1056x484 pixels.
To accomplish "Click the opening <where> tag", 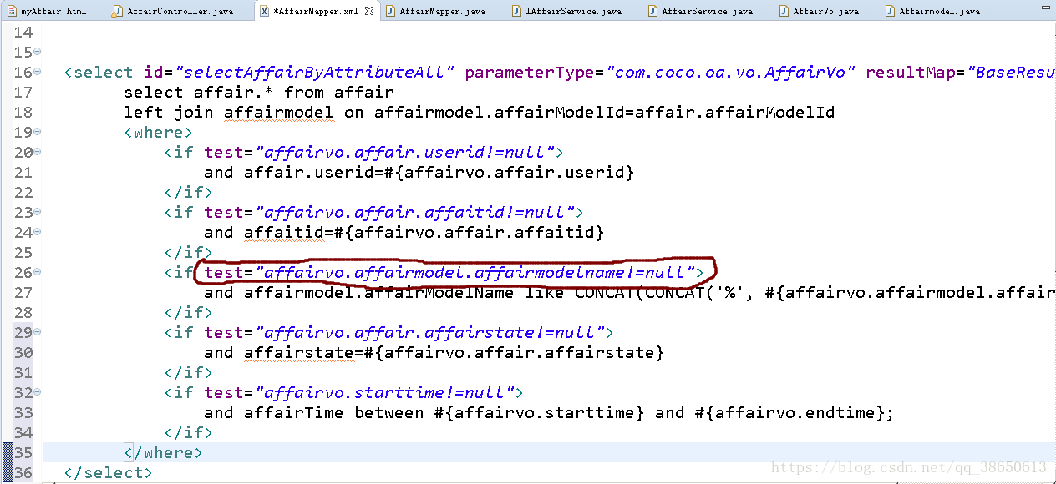I will coord(158,132).
